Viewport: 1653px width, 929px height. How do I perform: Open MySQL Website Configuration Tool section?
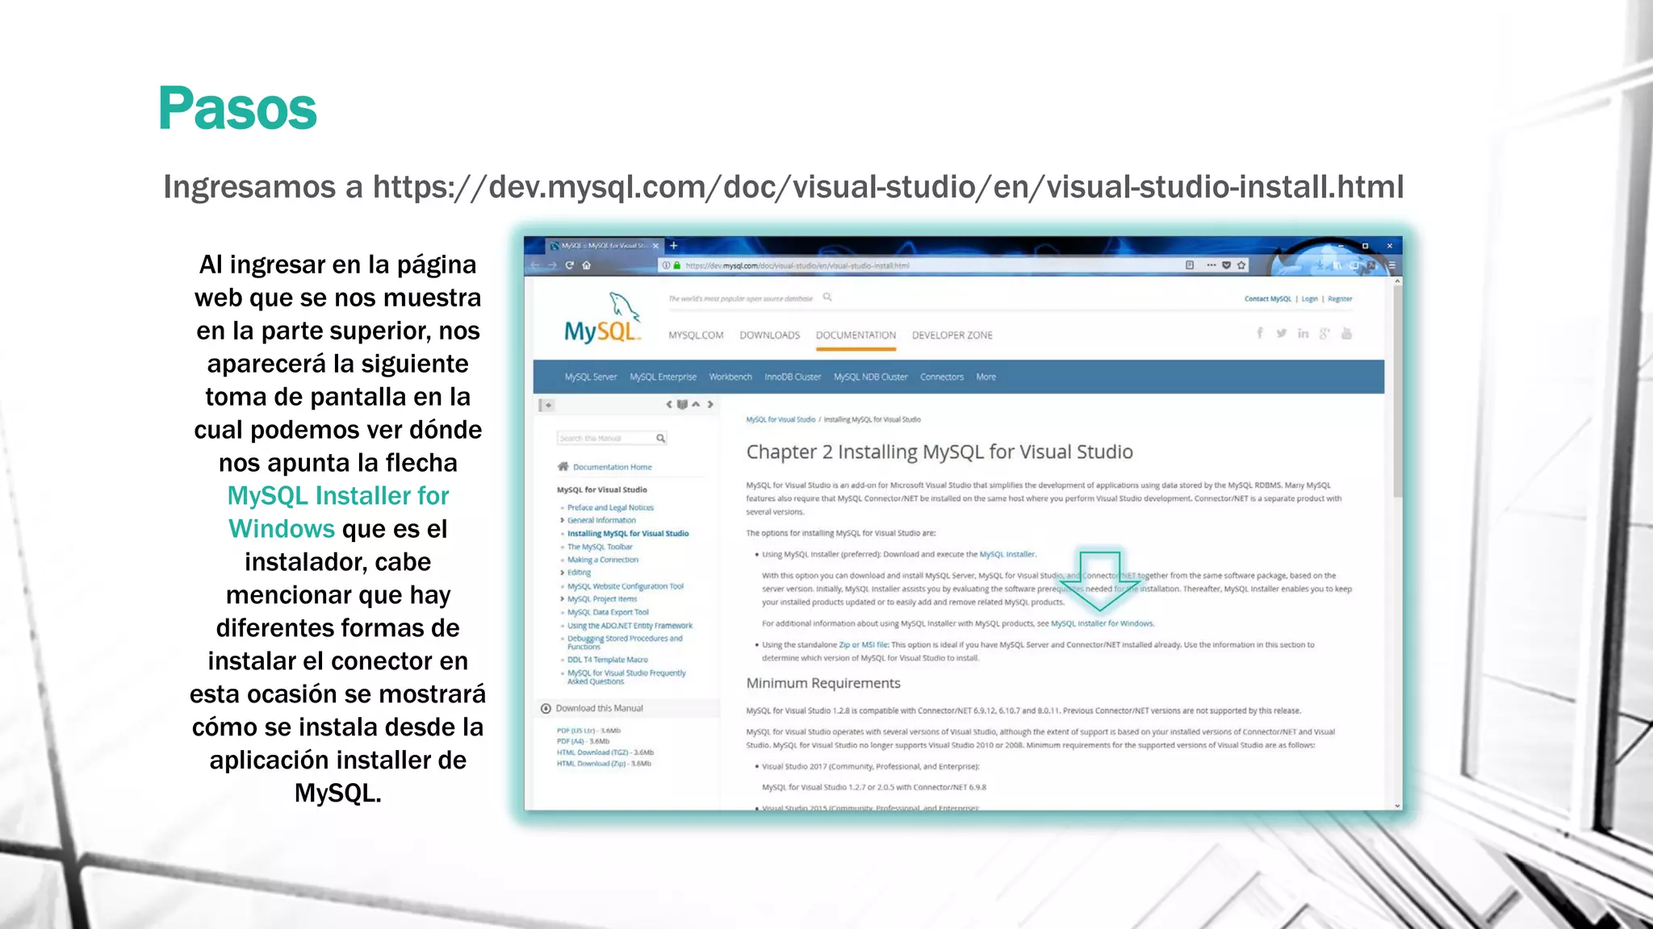[x=625, y=586]
